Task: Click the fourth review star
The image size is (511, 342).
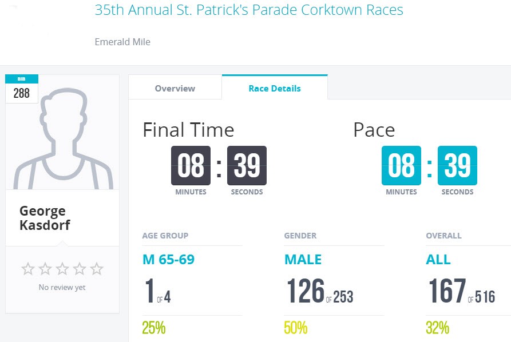Action: click(80, 269)
